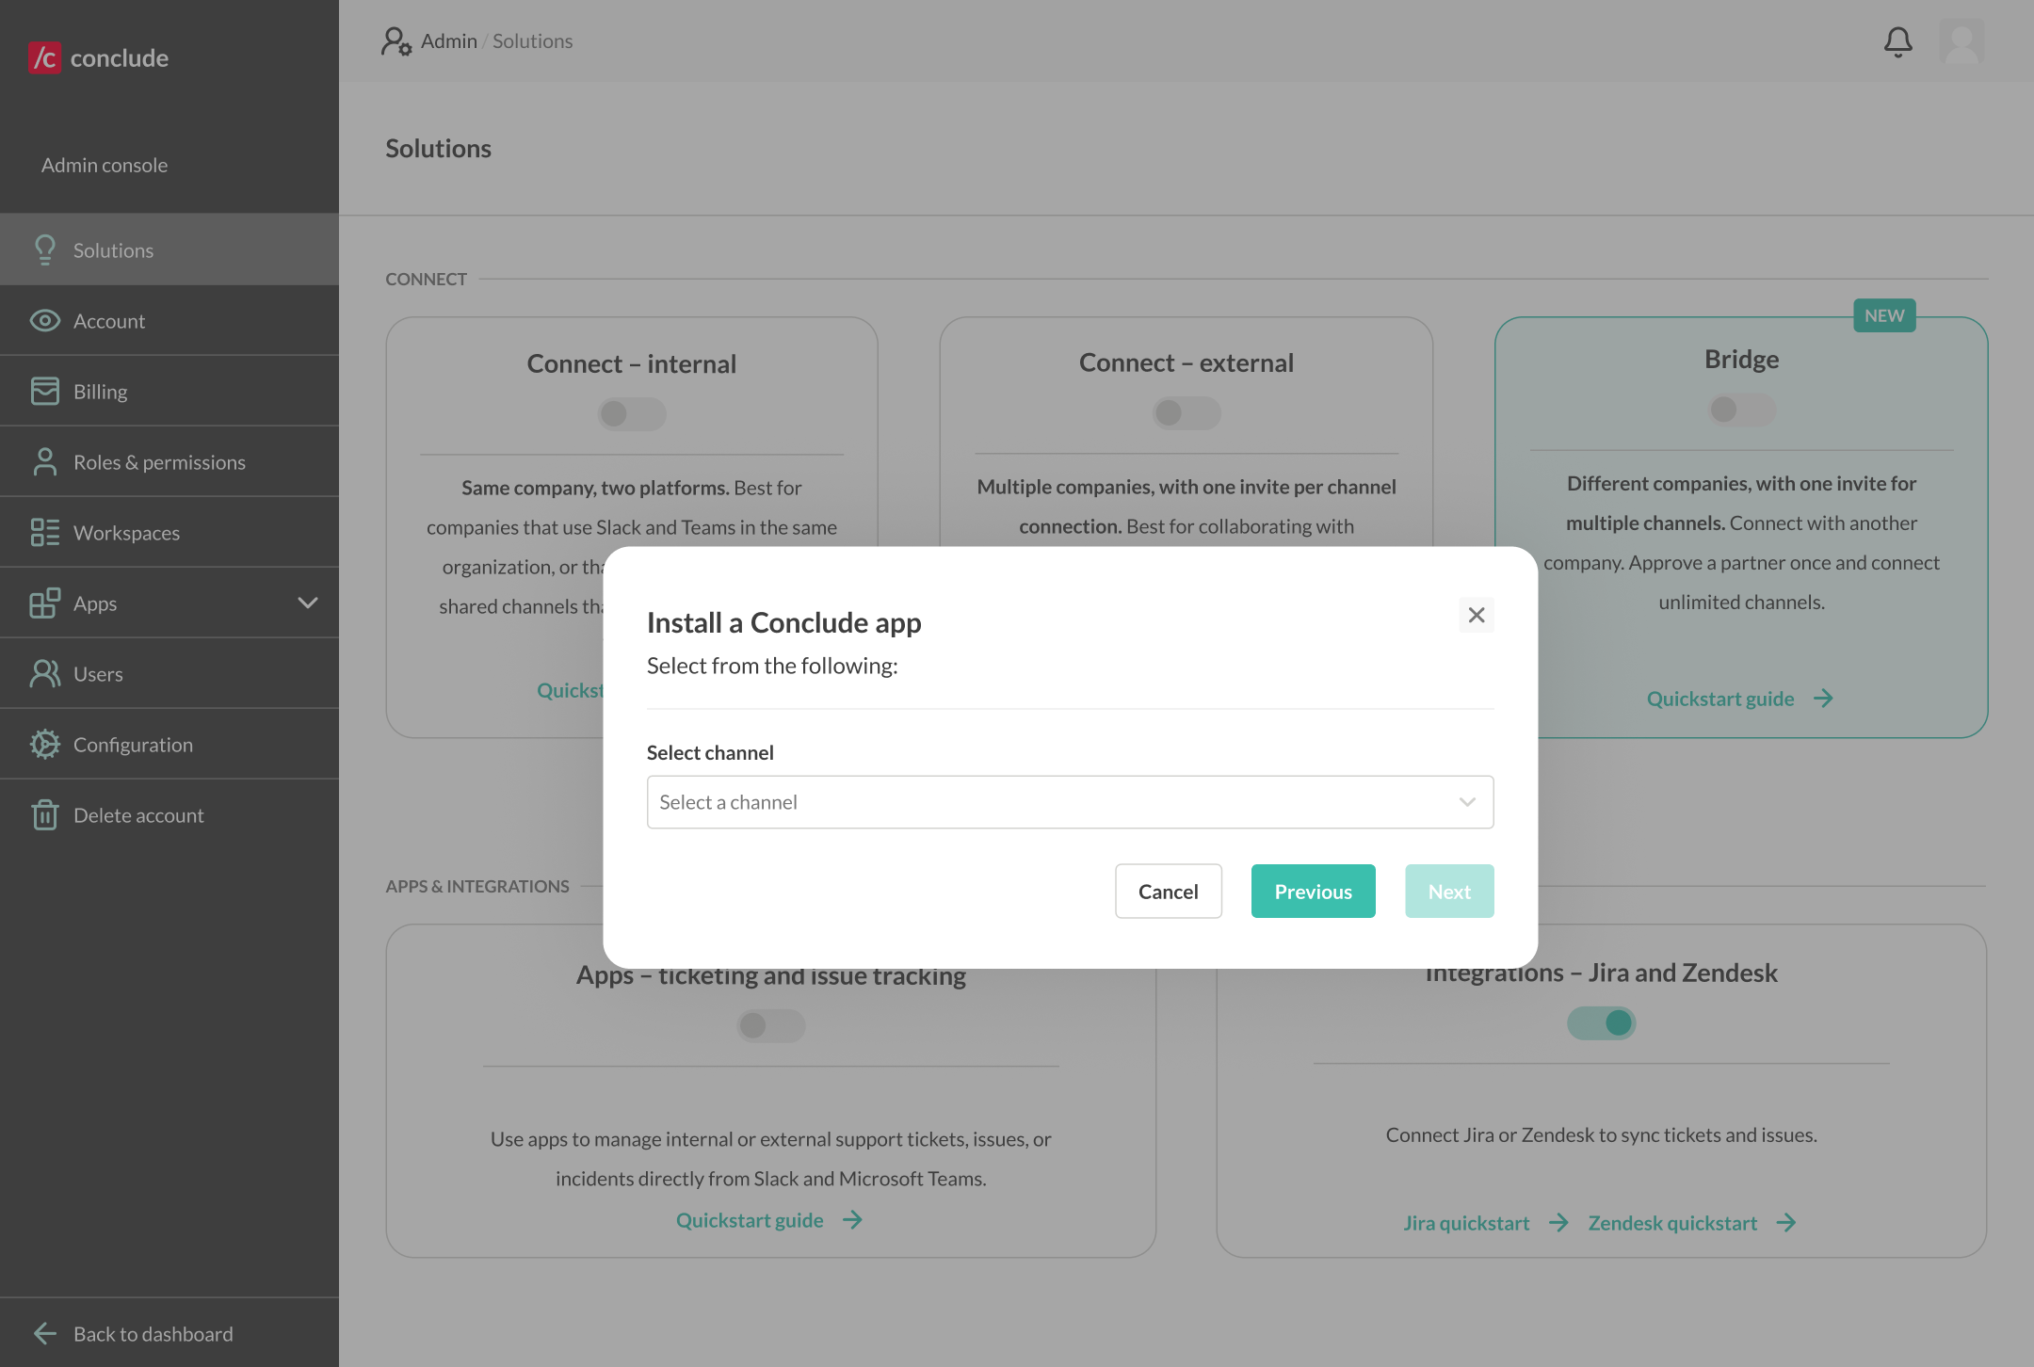Toggle the Connect – external switch

coord(1186,412)
